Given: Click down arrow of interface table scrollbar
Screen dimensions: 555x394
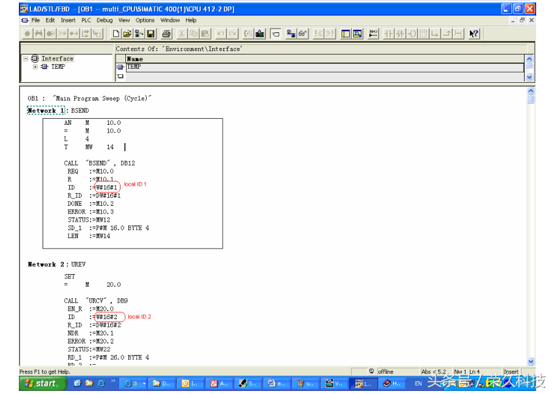Looking at the screenshot, I should pyautogui.click(x=529, y=77).
